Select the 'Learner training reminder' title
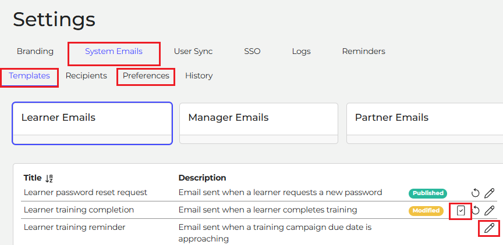503x245 pixels. pyautogui.click(x=75, y=228)
